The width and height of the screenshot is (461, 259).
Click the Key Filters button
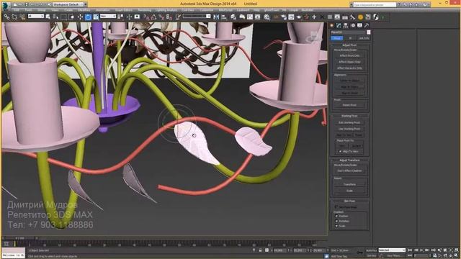tap(394, 256)
